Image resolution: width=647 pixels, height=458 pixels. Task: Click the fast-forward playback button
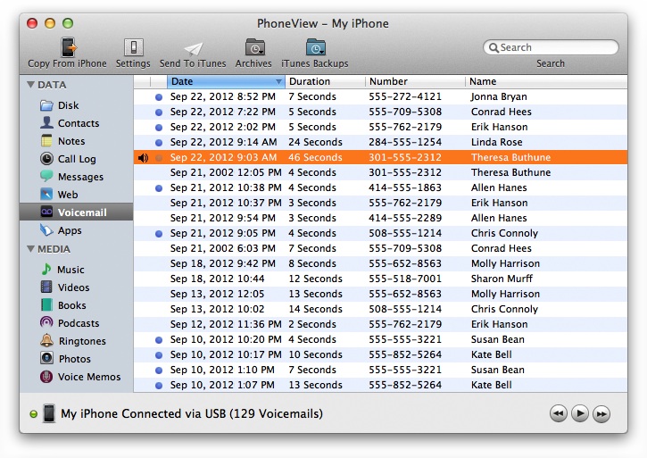(x=601, y=413)
